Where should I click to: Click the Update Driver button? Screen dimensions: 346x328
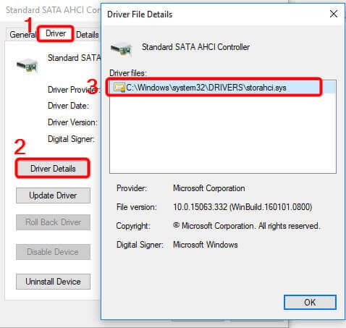tap(53, 195)
